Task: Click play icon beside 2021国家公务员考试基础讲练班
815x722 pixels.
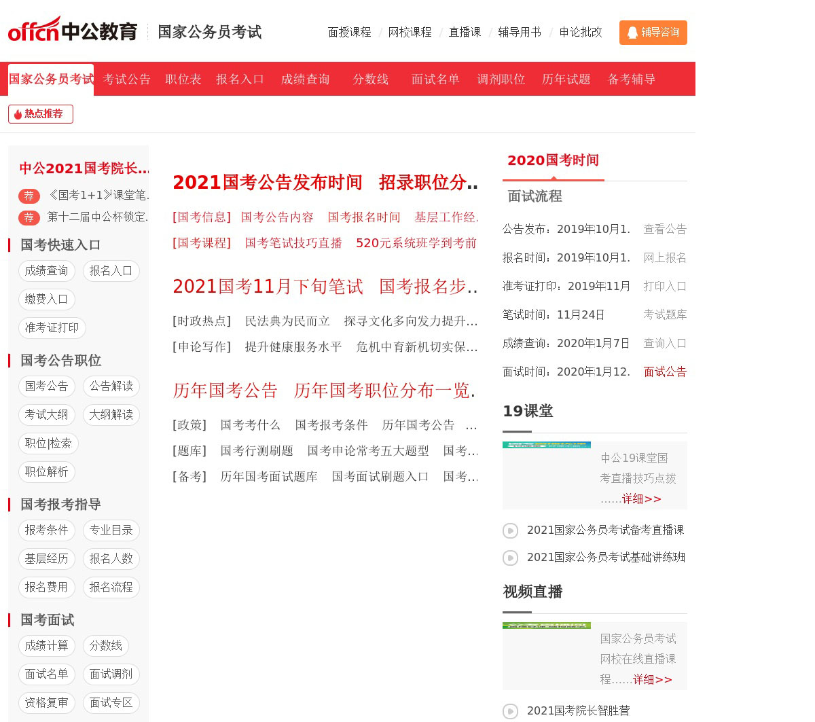Action: click(x=510, y=558)
